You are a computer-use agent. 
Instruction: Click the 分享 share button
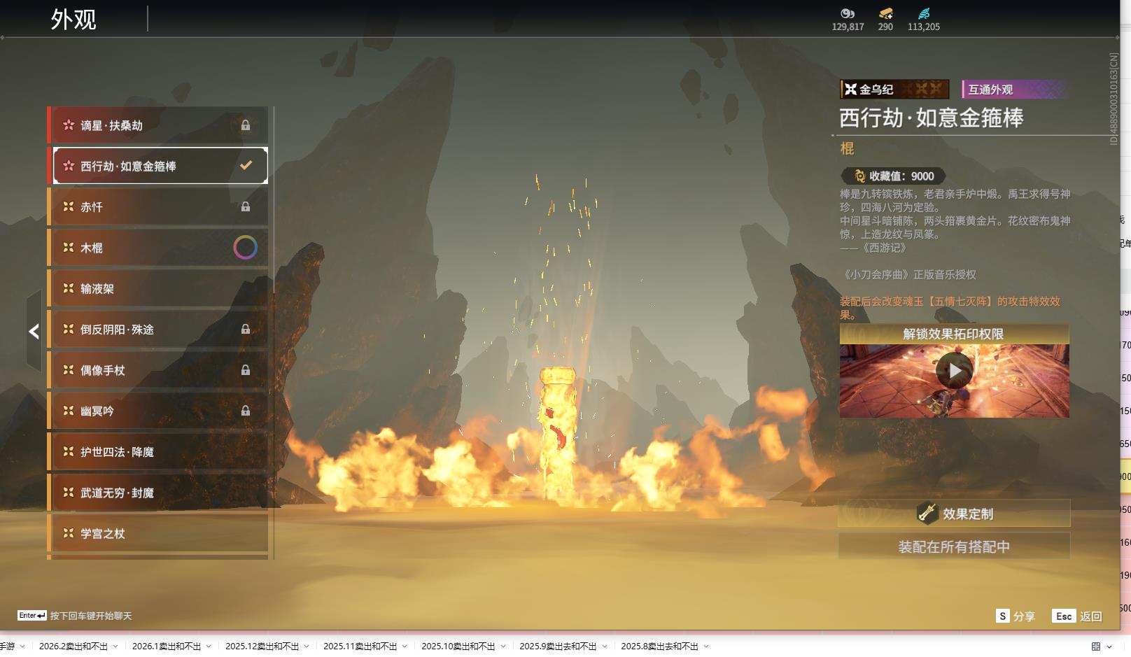(x=1016, y=616)
